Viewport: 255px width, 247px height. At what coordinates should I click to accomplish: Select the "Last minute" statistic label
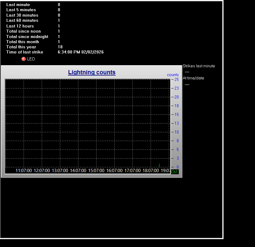click(x=18, y=5)
